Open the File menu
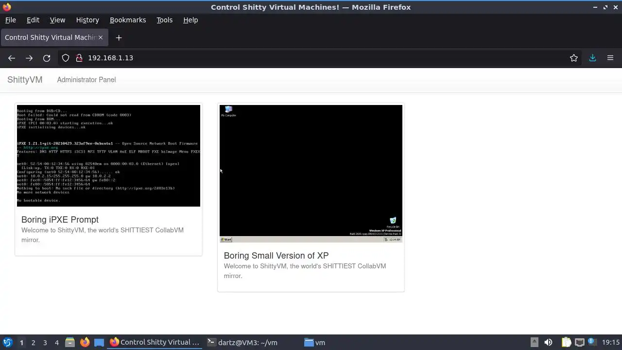Viewport: 622px width, 350px height. 10,20
